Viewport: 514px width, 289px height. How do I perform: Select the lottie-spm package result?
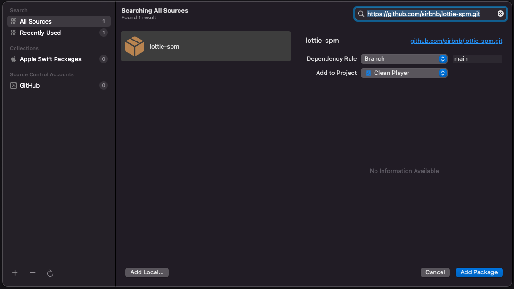point(206,46)
